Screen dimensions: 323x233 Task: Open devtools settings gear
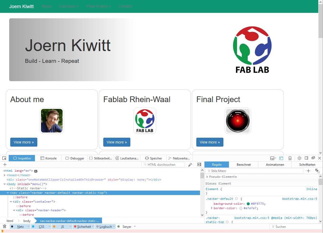[x=299, y=158]
